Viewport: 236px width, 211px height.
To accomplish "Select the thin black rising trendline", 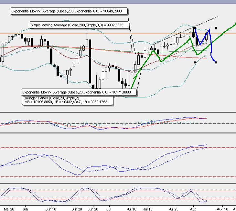I will point(185,31).
